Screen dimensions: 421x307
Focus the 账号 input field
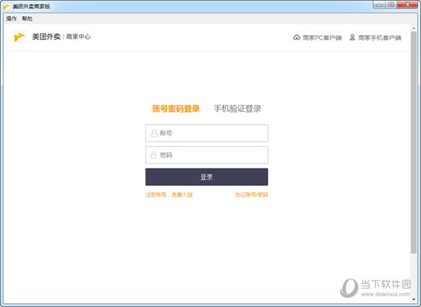point(207,133)
